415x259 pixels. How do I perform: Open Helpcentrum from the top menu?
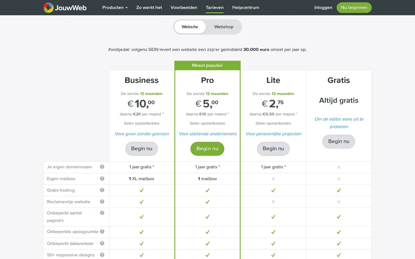click(246, 7)
